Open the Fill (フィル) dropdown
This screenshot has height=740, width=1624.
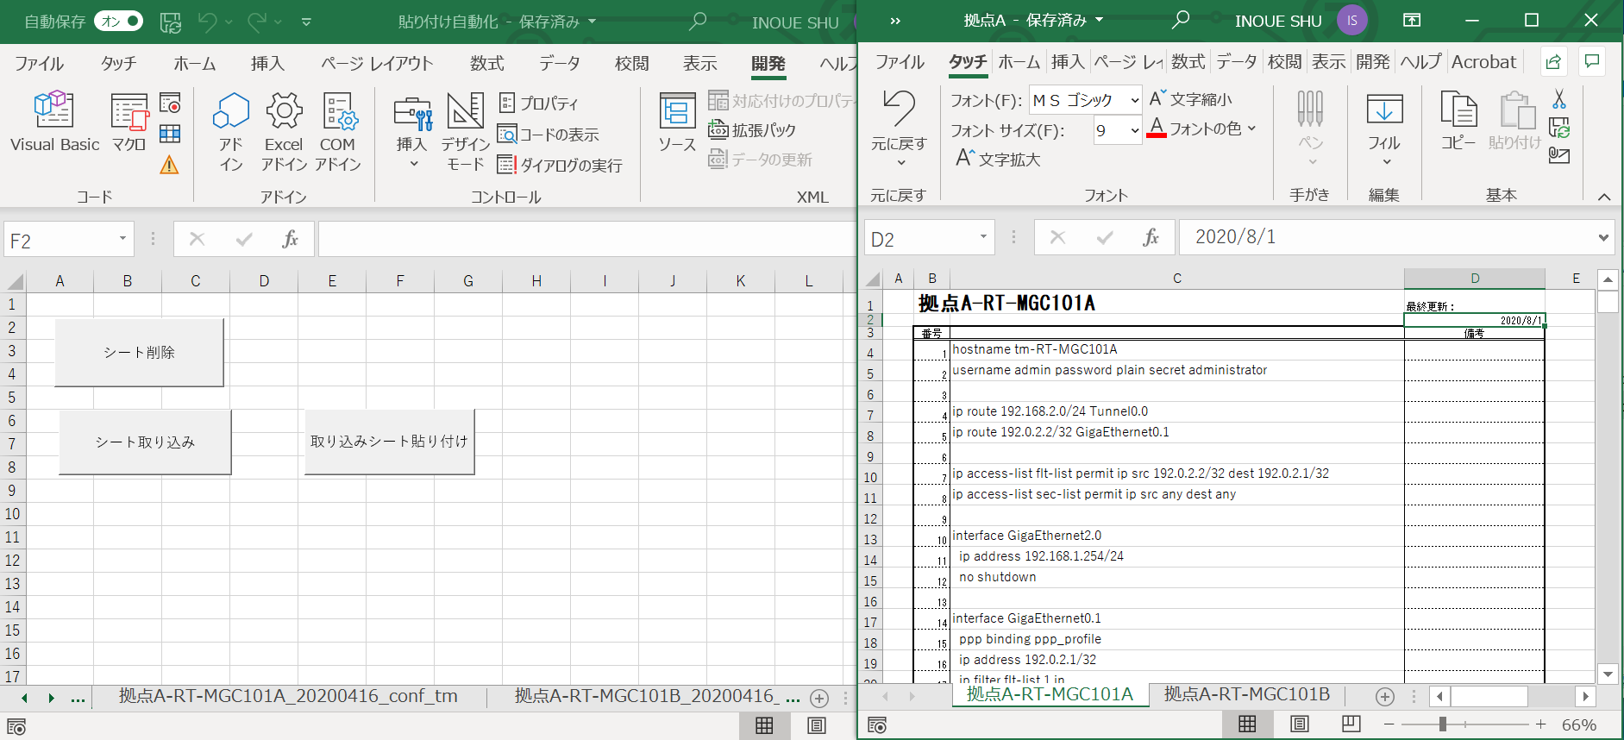point(1384,129)
